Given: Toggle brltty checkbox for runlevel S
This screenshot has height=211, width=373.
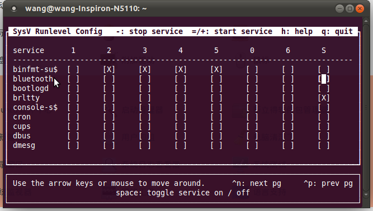Looking at the screenshot, I should pos(324,98).
